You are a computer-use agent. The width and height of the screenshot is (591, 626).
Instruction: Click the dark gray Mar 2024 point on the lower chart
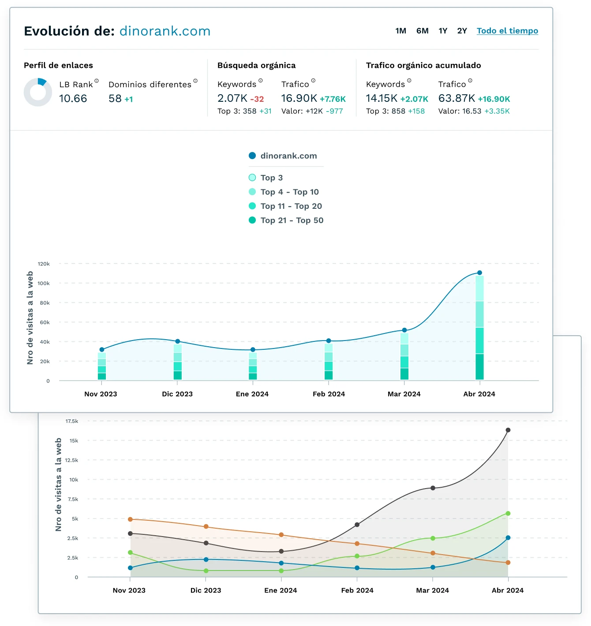[433, 488]
